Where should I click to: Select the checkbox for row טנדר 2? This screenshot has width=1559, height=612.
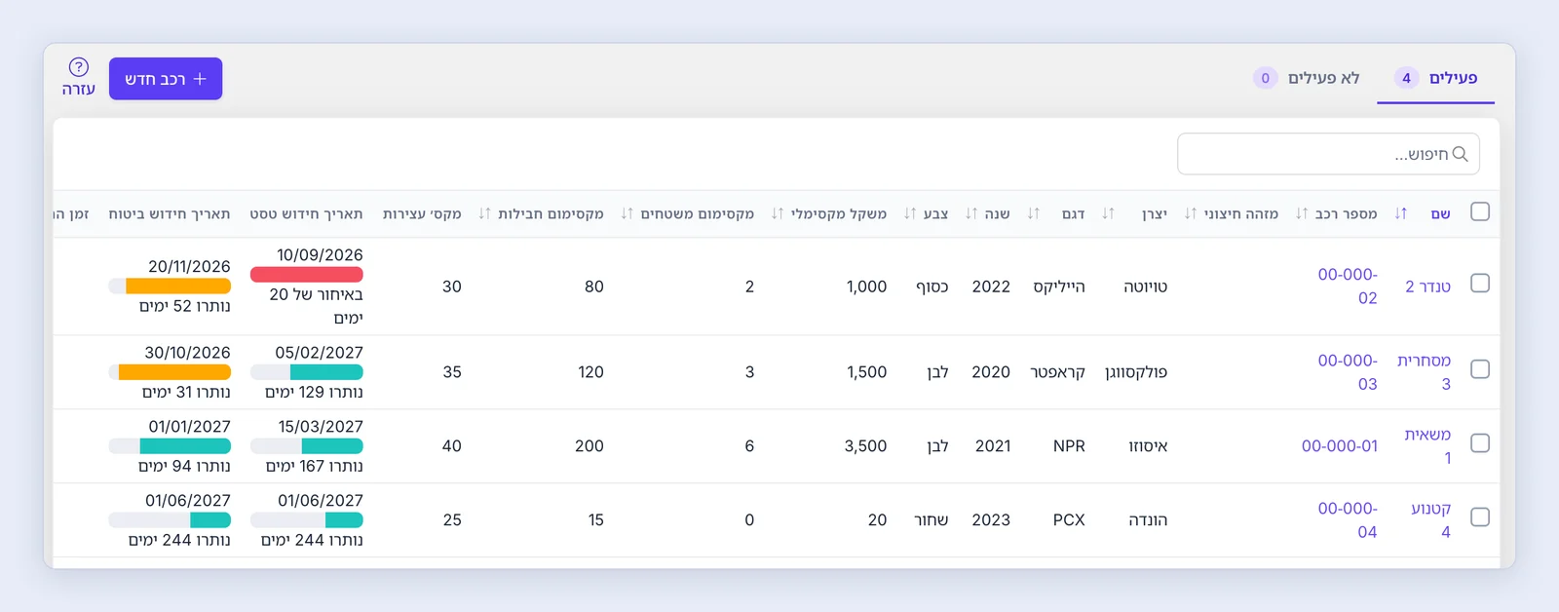pyautogui.click(x=1480, y=284)
